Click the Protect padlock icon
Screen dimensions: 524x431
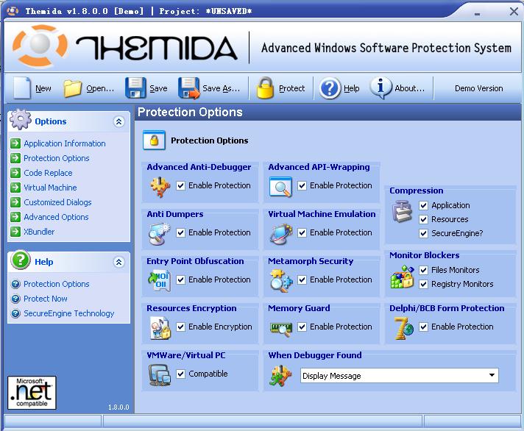[x=265, y=88]
